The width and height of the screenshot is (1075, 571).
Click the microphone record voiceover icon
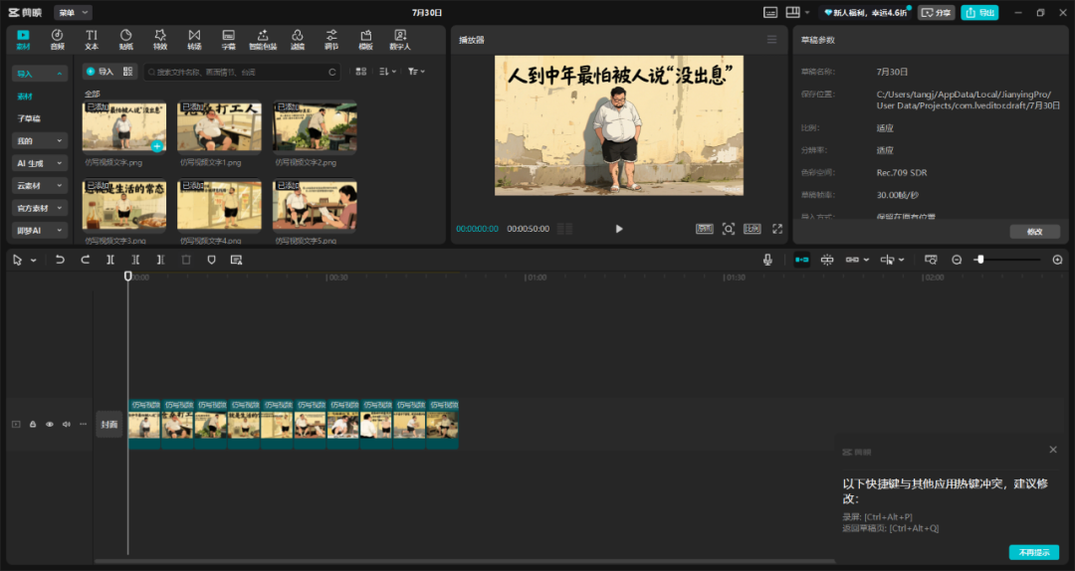[767, 260]
